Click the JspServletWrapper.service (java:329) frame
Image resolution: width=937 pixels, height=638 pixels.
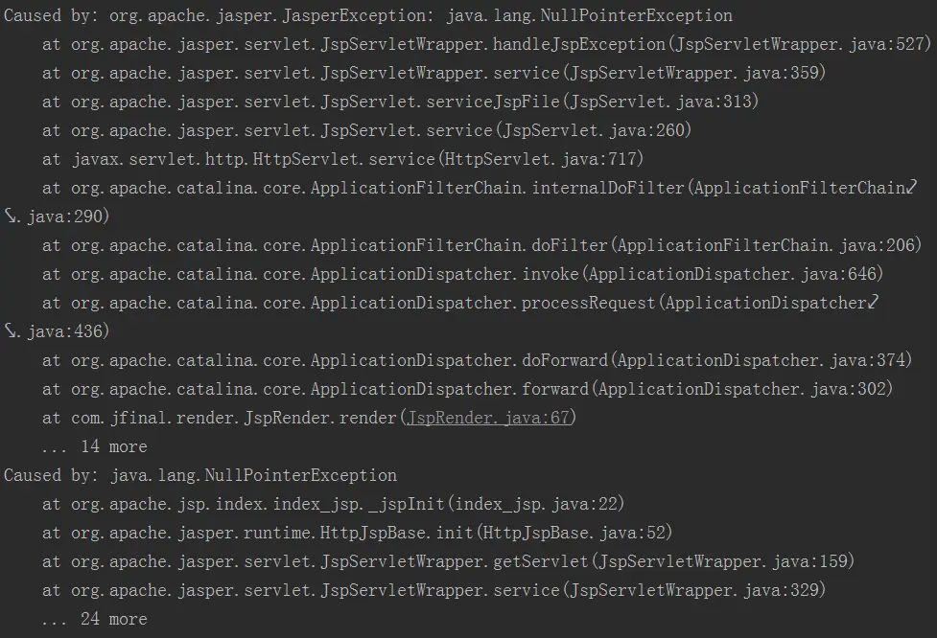click(433, 590)
